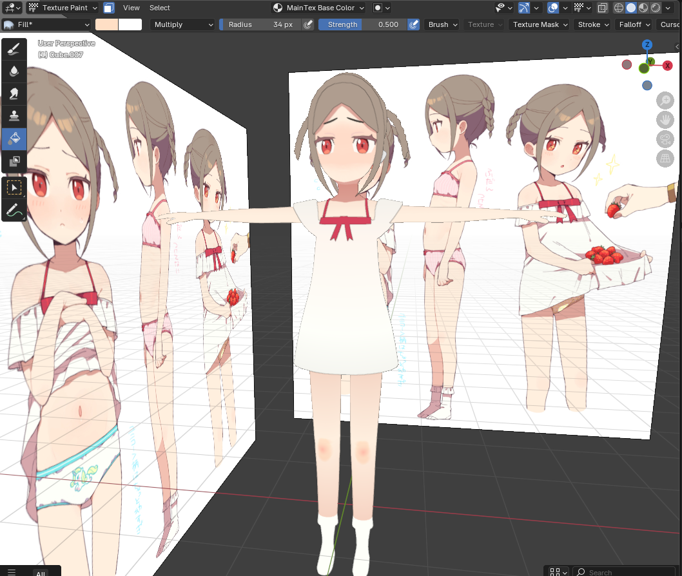
Task: Select the Smear tool
Action: click(x=14, y=93)
